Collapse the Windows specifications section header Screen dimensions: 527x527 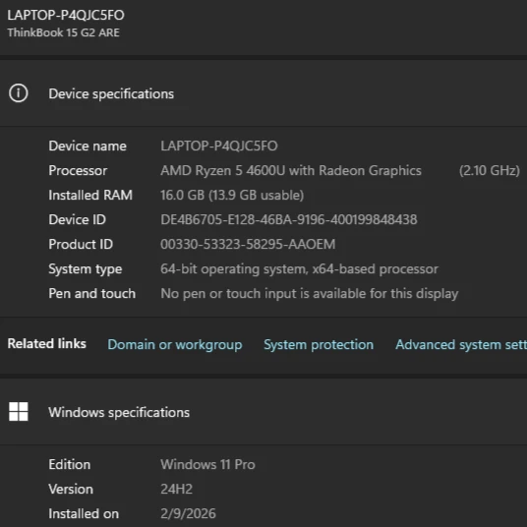pos(263,412)
